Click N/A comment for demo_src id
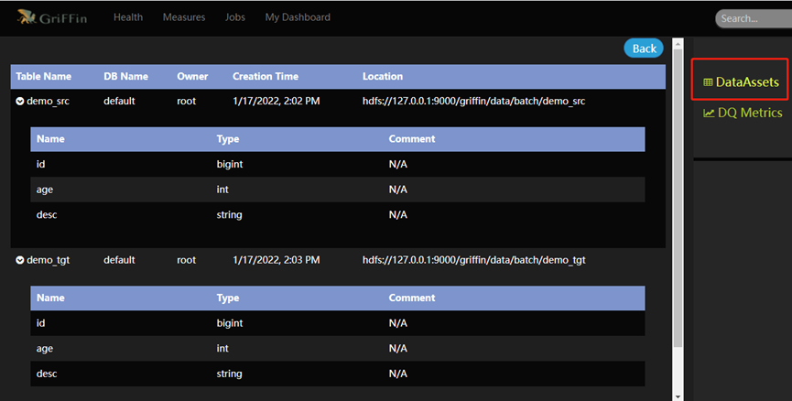The image size is (792, 401). [x=398, y=164]
